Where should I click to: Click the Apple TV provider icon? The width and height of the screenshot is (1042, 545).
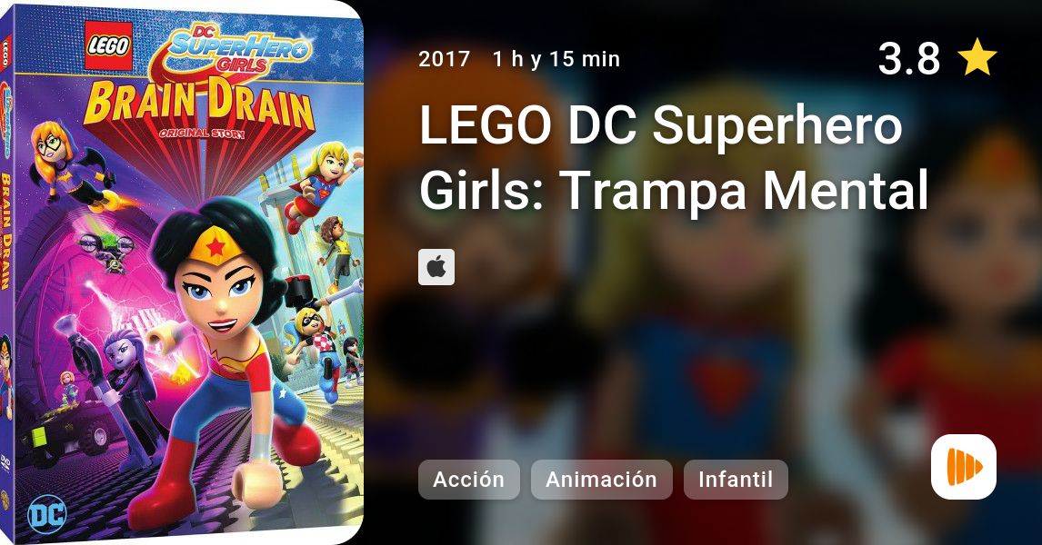436,267
